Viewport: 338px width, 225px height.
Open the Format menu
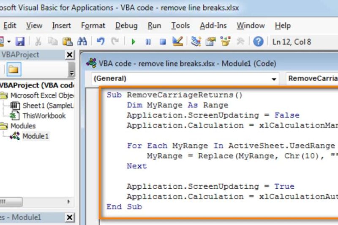[93, 26]
